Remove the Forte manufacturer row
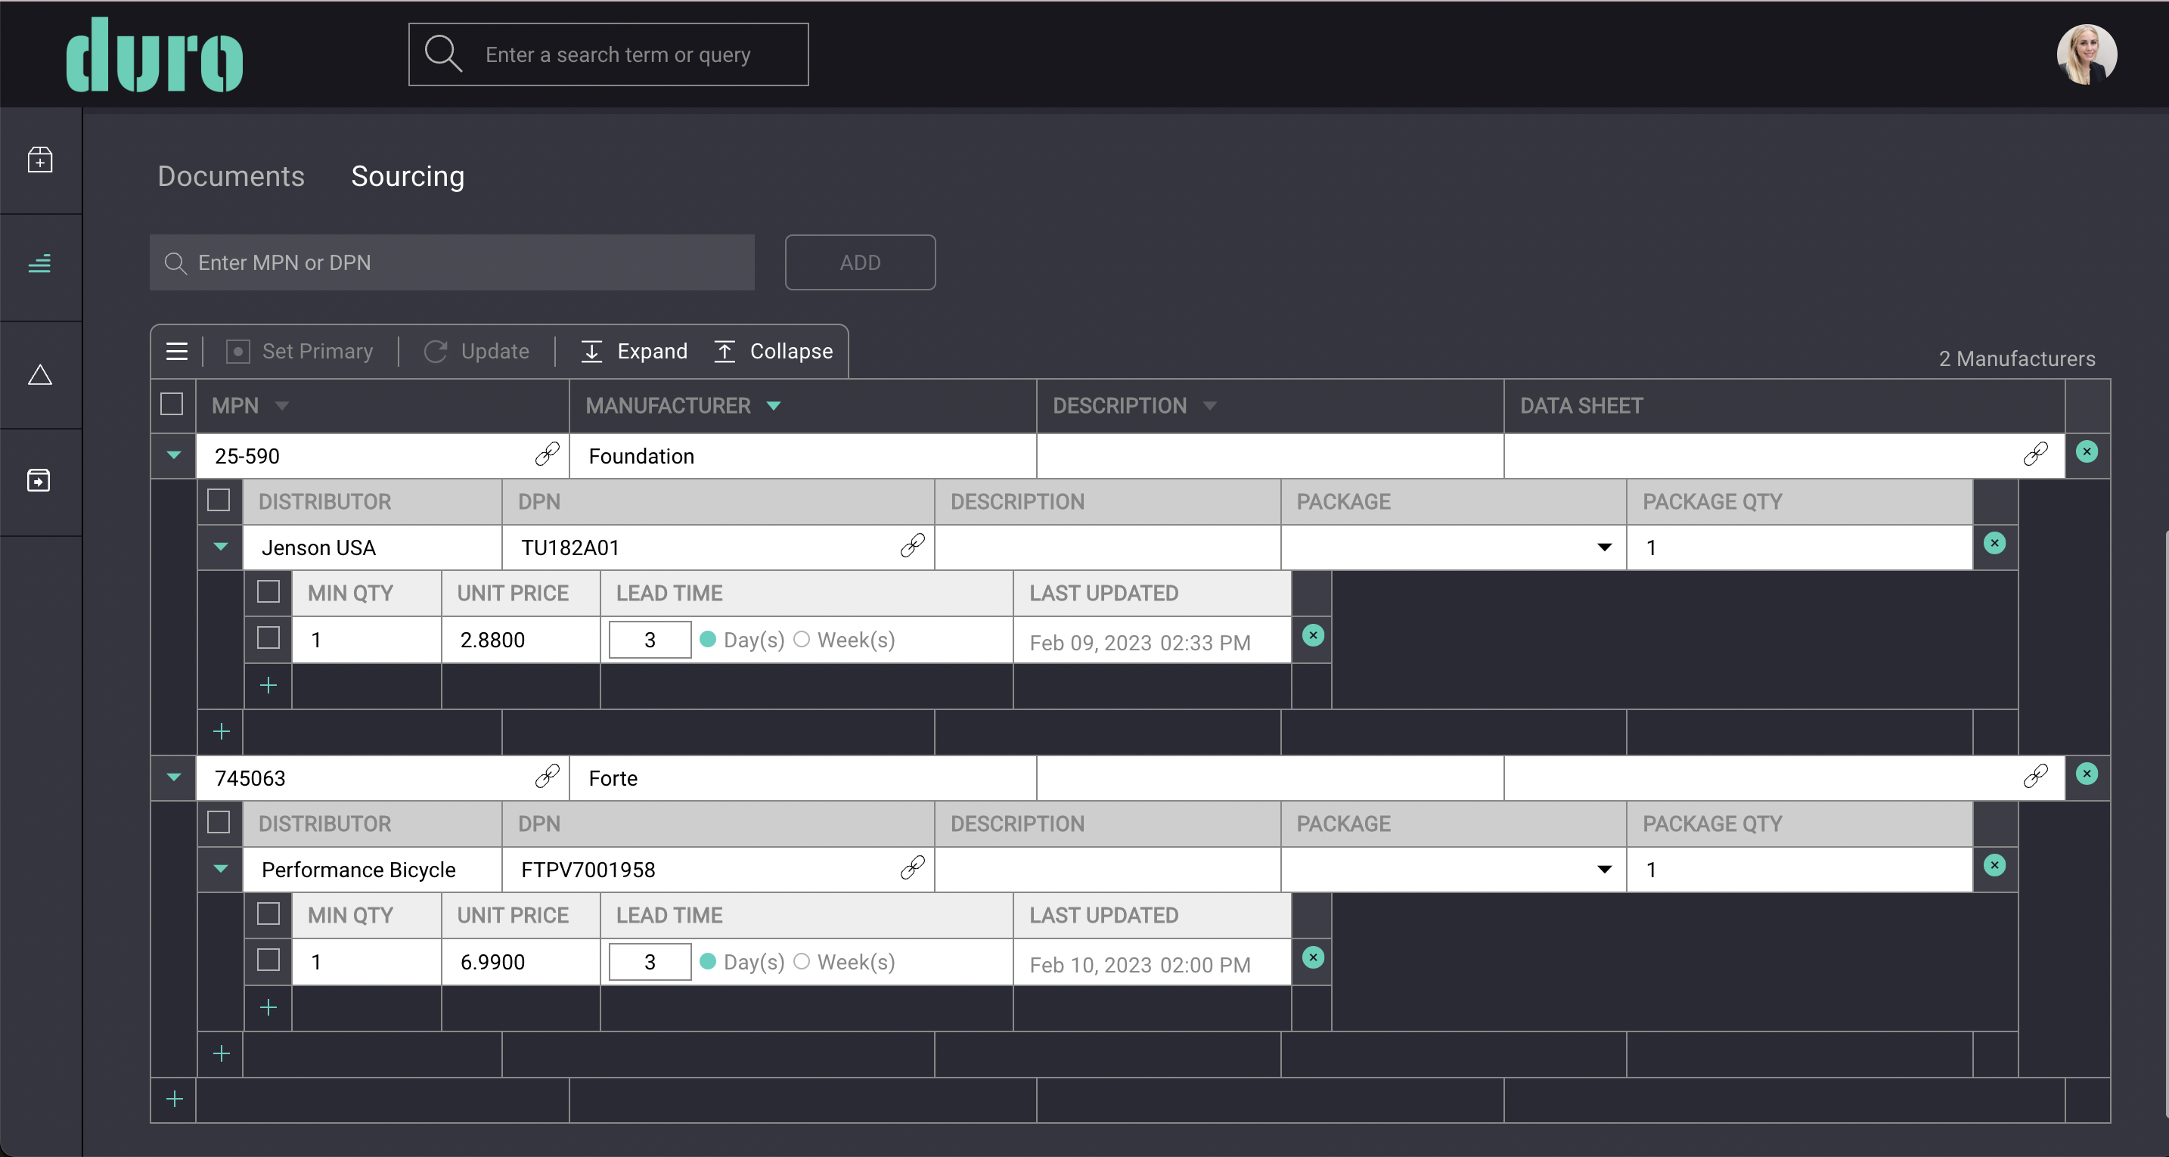Screen dimensions: 2169x1157 [x=2087, y=774]
